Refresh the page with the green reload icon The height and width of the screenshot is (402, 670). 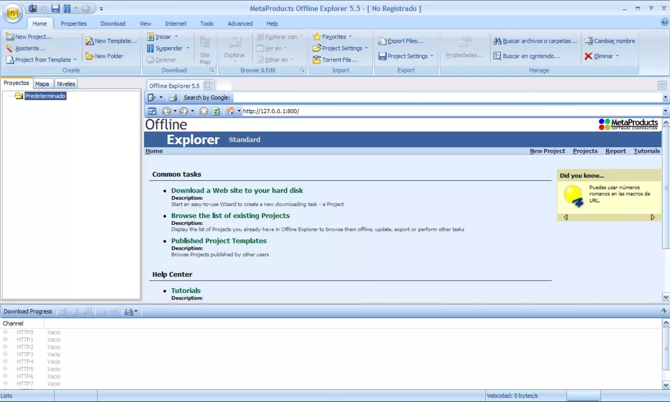[x=216, y=112]
